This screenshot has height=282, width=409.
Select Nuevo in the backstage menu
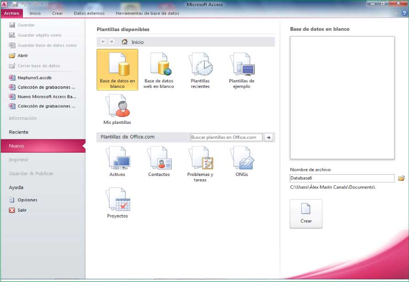coord(43,146)
